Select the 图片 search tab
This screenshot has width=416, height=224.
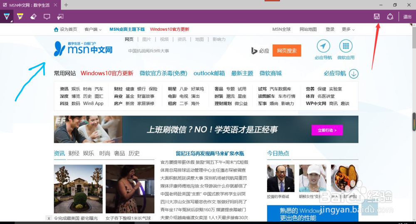[146, 39]
